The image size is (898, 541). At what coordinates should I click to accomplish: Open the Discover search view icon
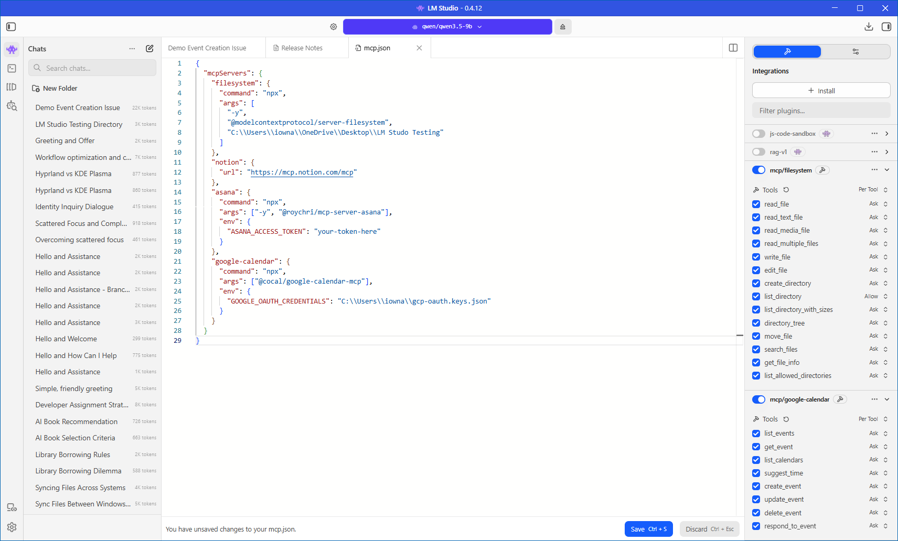(x=12, y=106)
